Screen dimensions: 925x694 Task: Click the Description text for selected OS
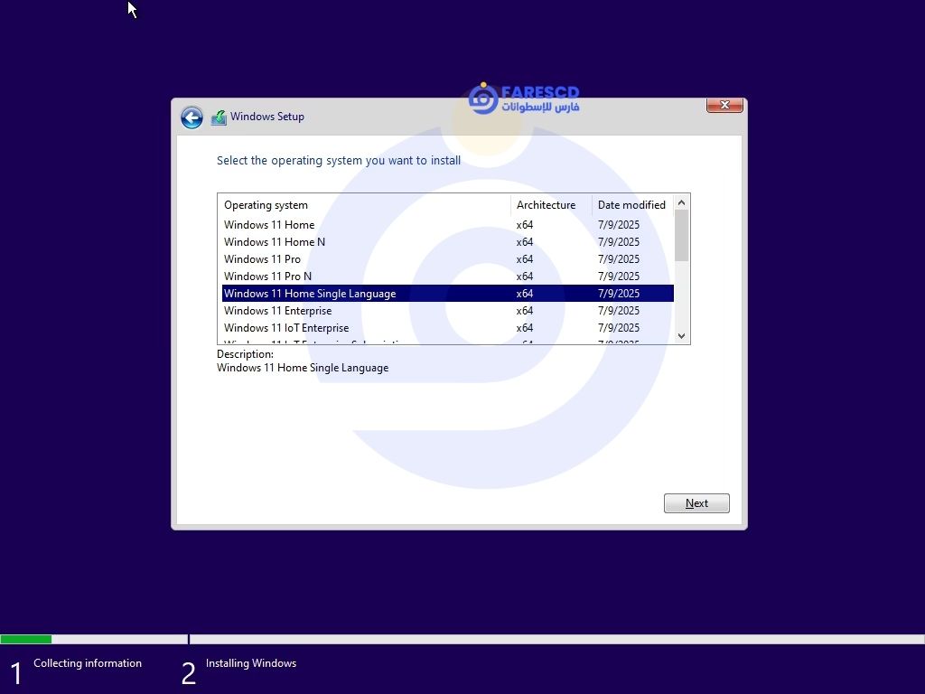tap(303, 368)
